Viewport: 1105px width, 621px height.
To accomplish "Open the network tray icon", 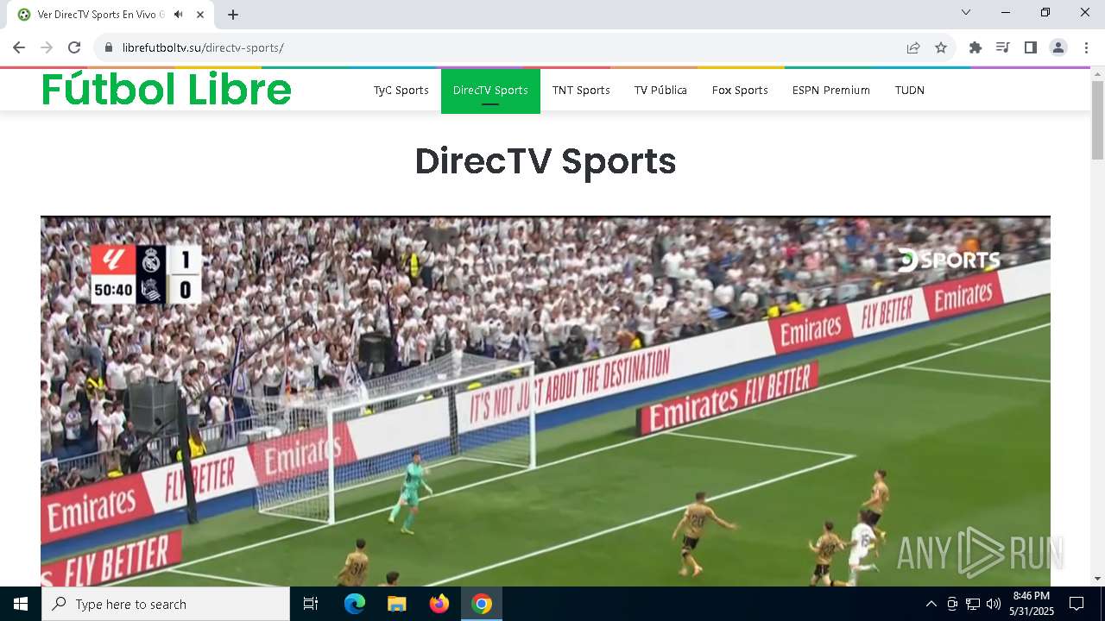I will click(x=973, y=604).
